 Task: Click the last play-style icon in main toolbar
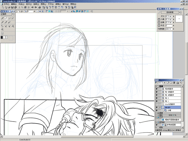pos(75,7)
